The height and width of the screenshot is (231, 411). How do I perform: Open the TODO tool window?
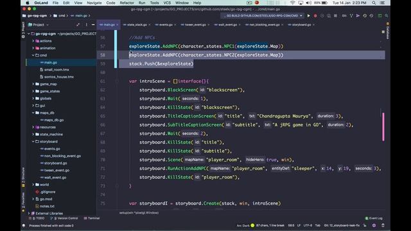(x=37, y=218)
